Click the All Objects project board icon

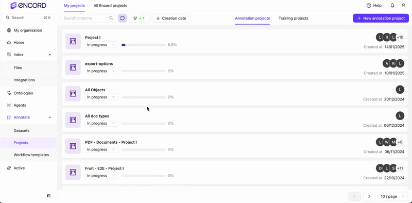[73, 94]
